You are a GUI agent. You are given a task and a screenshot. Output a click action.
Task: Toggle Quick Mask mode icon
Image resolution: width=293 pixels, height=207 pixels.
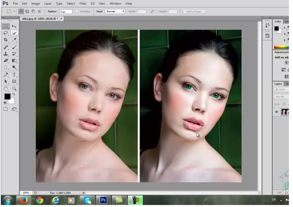tap(6, 109)
